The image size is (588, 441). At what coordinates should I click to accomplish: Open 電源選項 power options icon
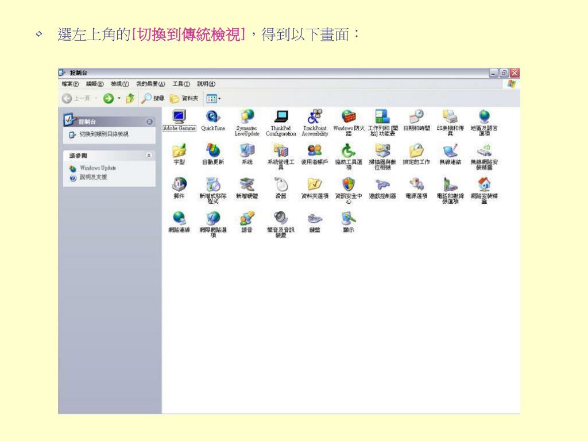(x=416, y=188)
